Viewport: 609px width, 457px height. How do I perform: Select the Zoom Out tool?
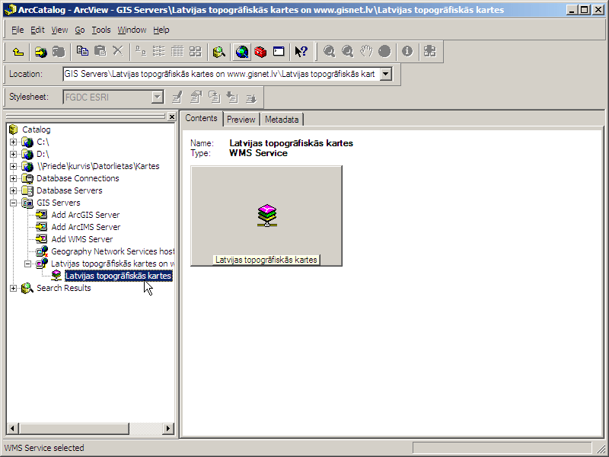[x=348, y=52]
